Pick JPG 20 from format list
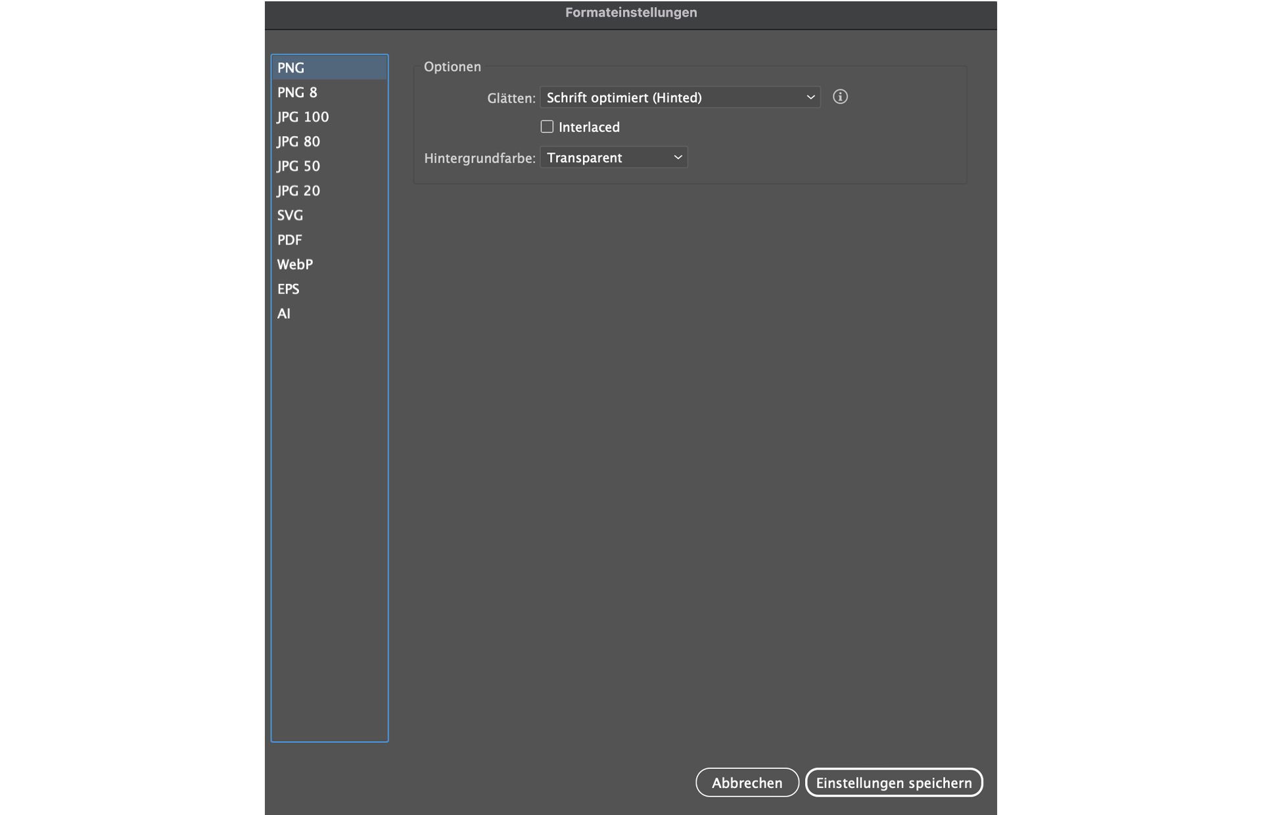Screen dimensions: 1262x815 coord(298,191)
